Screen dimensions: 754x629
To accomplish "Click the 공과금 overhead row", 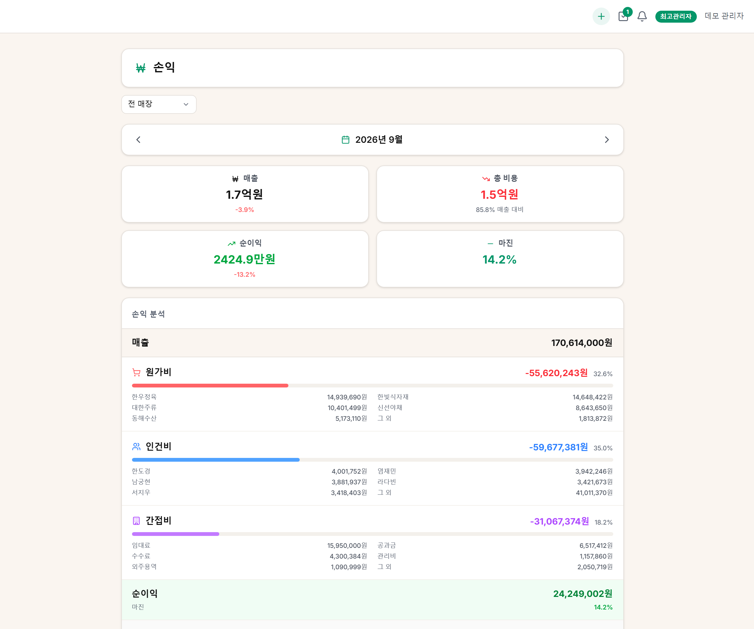I will click(x=495, y=546).
